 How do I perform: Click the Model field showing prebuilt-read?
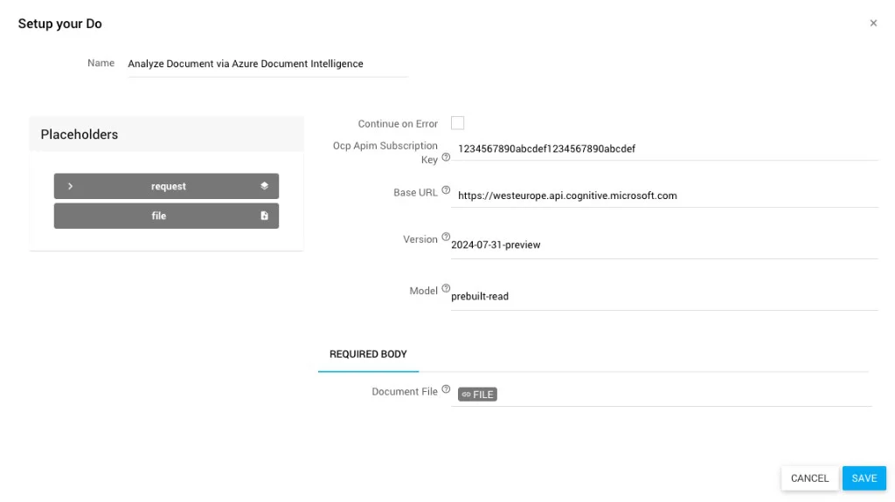(x=663, y=297)
